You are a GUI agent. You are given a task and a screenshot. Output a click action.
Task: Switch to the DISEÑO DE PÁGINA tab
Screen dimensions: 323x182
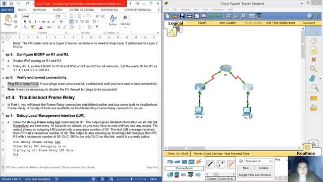click(x=82, y=10)
